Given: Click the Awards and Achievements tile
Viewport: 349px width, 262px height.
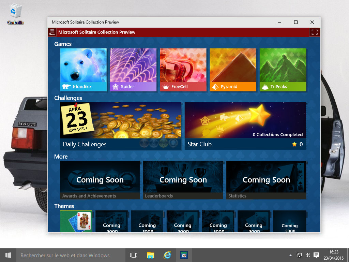Looking at the screenshot, I should 100,180.
